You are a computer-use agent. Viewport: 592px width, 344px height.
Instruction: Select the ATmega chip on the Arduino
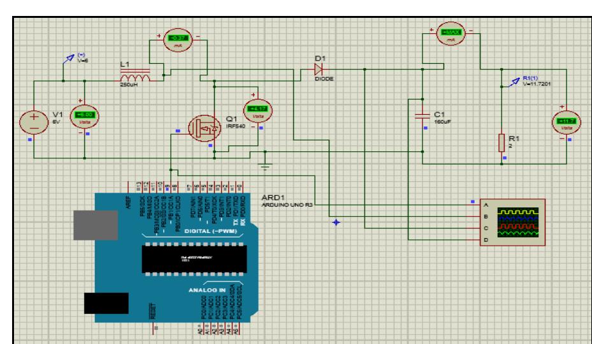[194, 259]
